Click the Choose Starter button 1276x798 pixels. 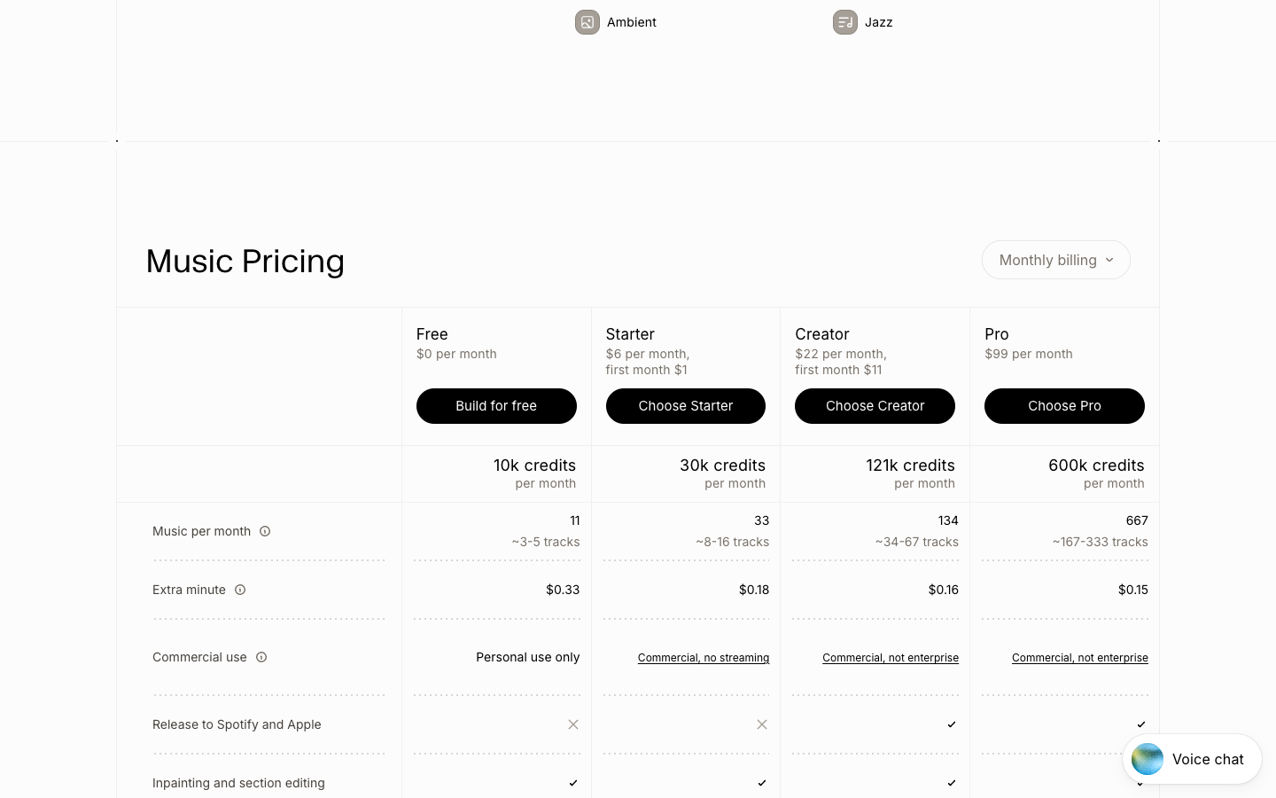pos(686,406)
